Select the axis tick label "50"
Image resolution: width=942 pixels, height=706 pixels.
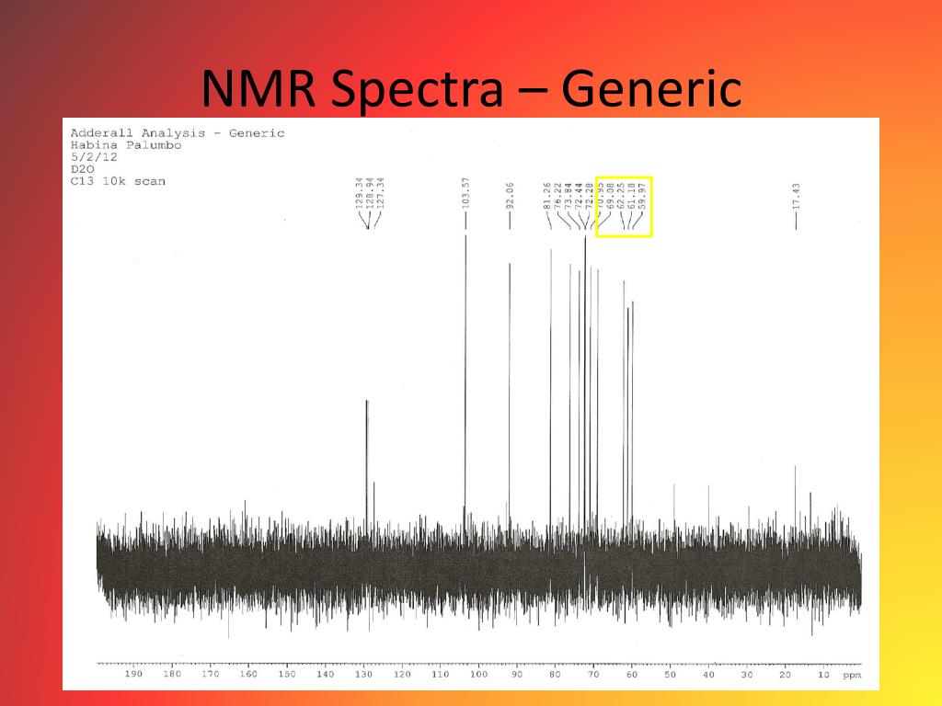click(671, 674)
